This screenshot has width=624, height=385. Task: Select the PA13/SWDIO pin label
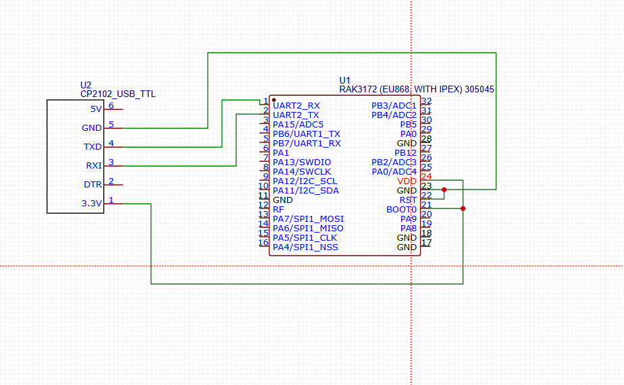[x=302, y=162]
